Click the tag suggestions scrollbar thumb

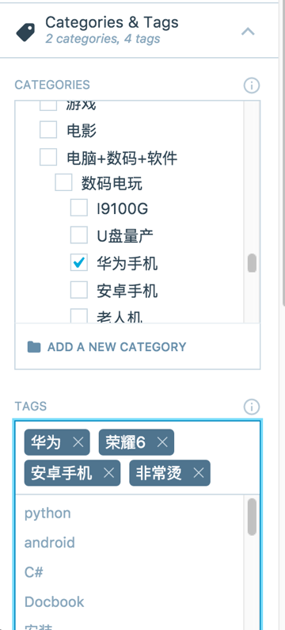click(x=252, y=517)
